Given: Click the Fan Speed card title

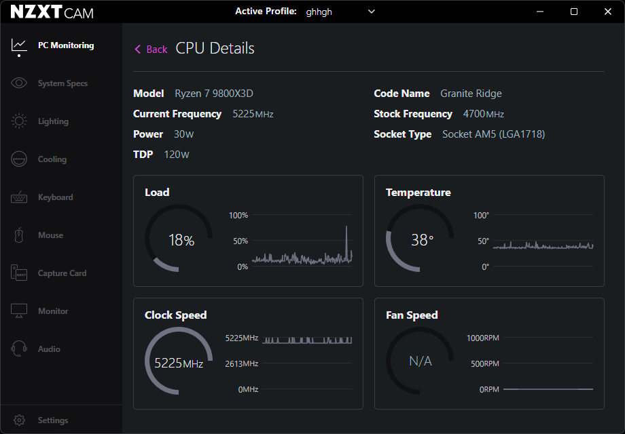Looking at the screenshot, I should [x=412, y=315].
